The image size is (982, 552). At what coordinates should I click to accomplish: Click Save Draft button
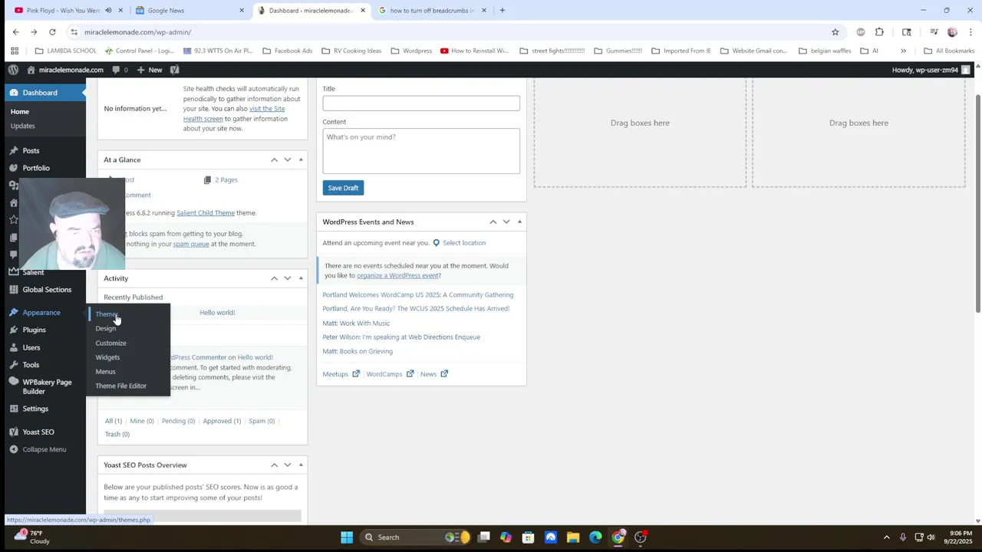[x=343, y=188]
